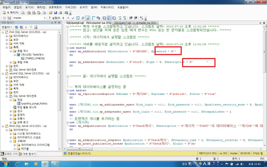
Task: Select the 작업 활동 모니터 node
Action: [x=27, y=107]
